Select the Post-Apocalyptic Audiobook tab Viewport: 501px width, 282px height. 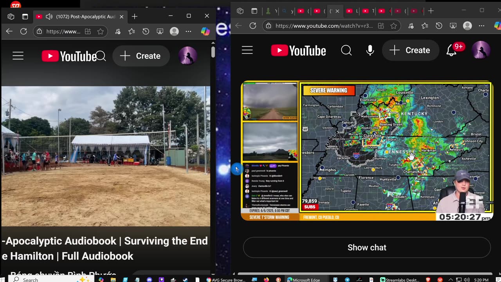point(80,16)
